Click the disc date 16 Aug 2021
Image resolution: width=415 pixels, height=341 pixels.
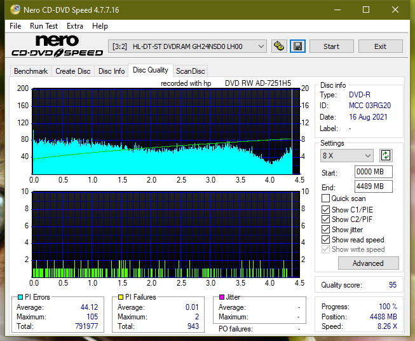[x=368, y=117]
